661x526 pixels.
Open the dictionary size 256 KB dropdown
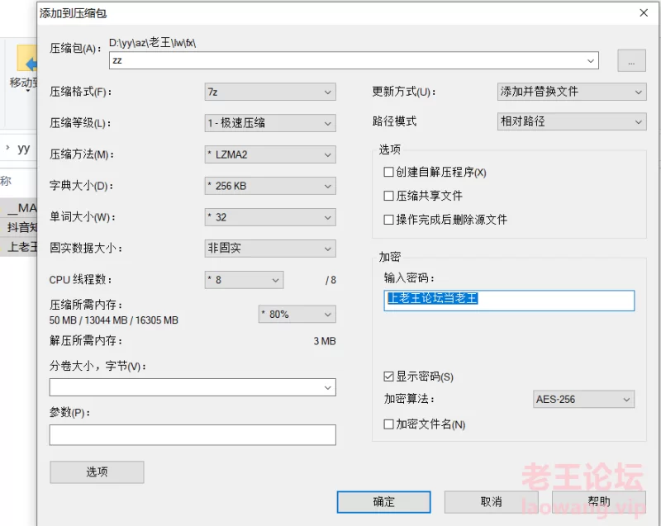coord(270,186)
